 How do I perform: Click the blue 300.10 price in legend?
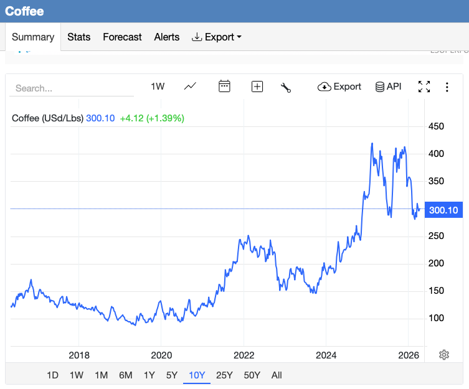point(100,118)
